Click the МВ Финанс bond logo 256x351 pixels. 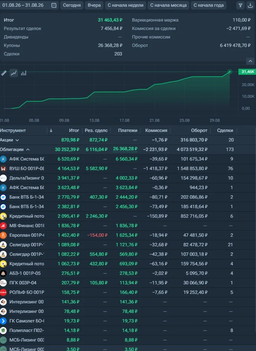coord(3,226)
